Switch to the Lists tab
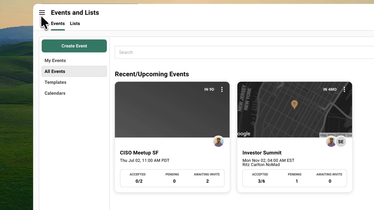Screen dimensions: 374x210 pos(75,24)
